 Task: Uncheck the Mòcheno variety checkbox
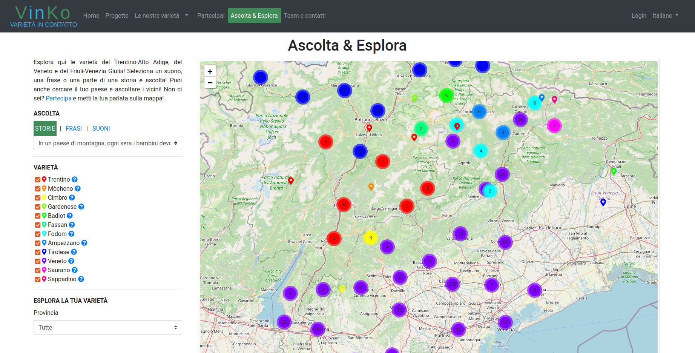click(38, 189)
